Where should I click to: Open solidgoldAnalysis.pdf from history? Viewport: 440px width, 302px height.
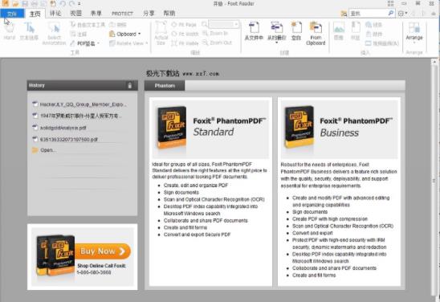point(59,128)
